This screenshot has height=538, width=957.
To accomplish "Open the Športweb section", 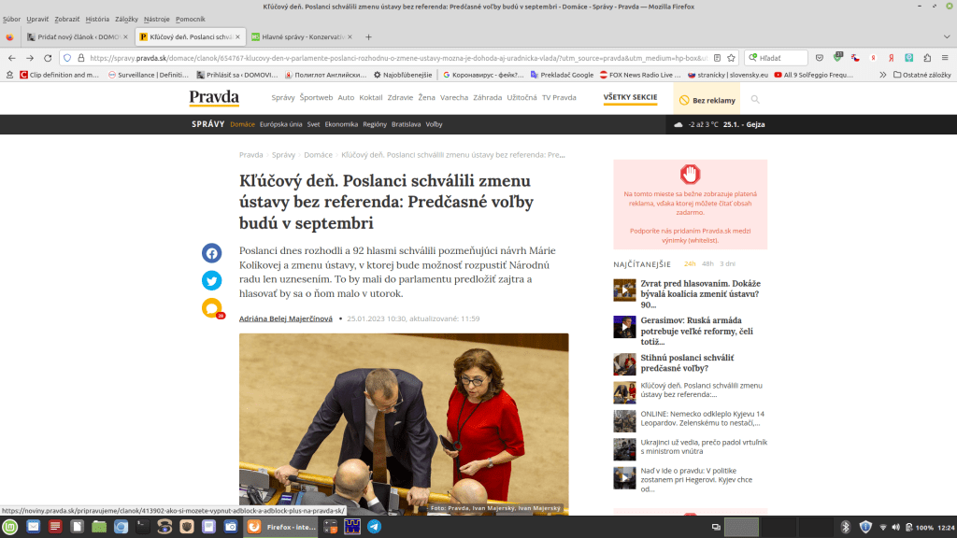I will pyautogui.click(x=316, y=97).
